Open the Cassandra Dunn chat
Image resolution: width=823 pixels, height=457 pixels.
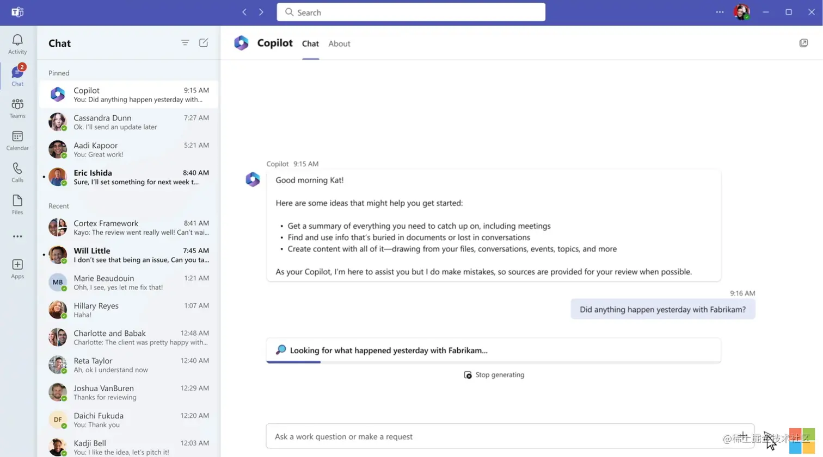point(129,122)
